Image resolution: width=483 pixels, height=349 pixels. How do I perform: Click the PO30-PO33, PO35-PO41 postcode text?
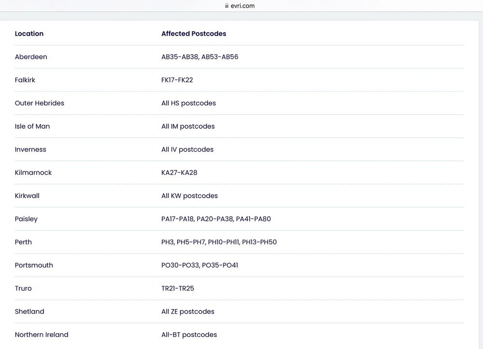(x=199, y=265)
